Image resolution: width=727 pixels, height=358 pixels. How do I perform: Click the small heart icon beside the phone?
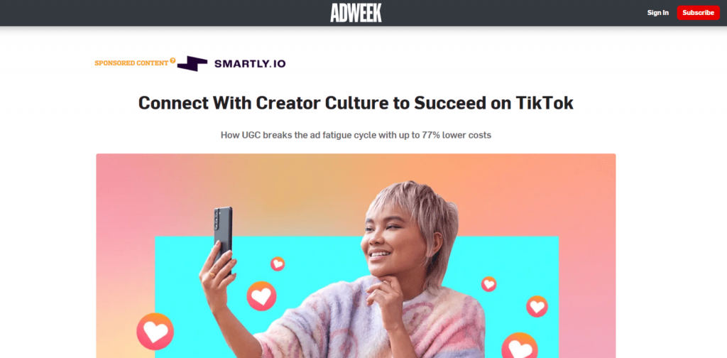point(278,264)
